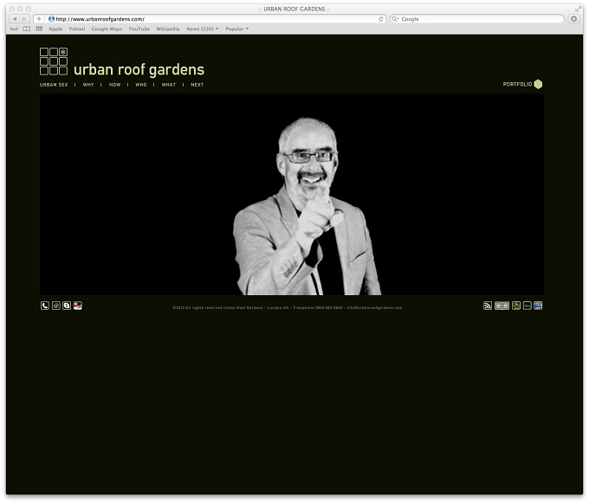
Task: Show the Top Sites grid icon
Action: pos(39,29)
